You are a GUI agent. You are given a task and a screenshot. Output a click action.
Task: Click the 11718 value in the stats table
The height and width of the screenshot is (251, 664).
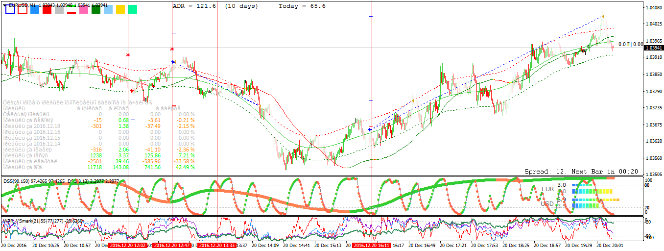coord(95,167)
